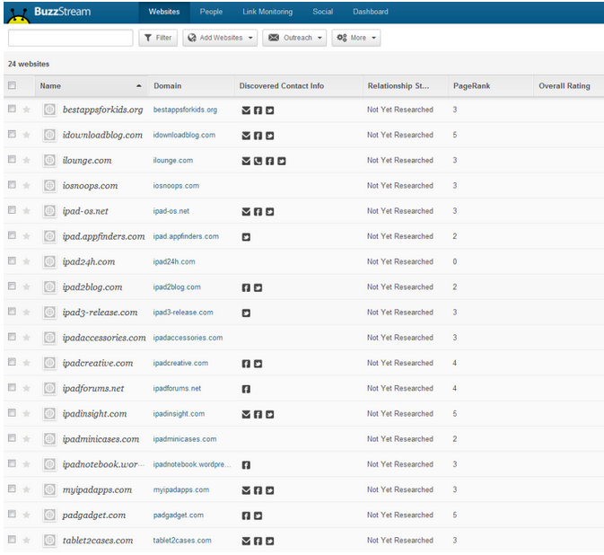This screenshot has height=555, width=604.
Task: Click the email icon for bestappsforkids.org
Action: tap(246, 110)
